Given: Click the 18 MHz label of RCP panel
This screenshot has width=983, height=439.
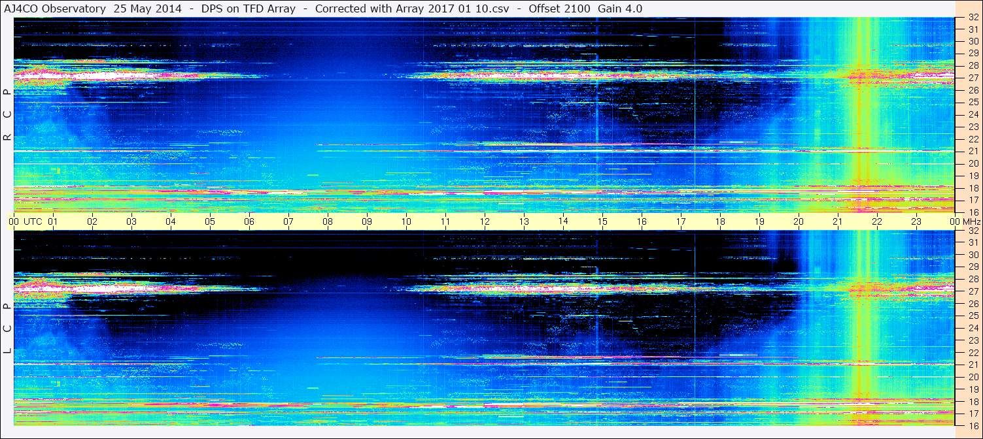Looking at the screenshot, I should [973, 187].
